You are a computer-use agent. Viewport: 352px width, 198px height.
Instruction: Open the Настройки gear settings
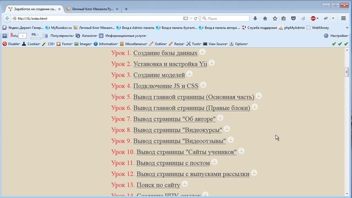pyautogui.click(x=336, y=36)
